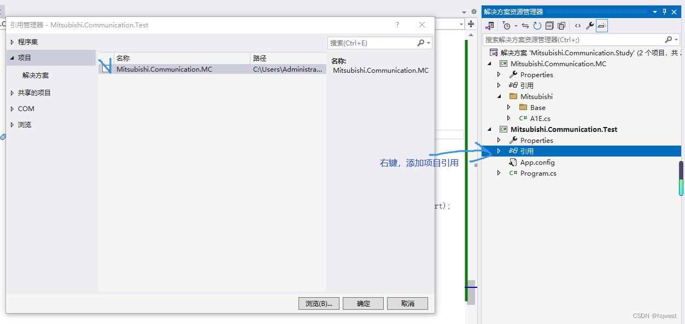Cancel the dialog with 取消

click(x=407, y=303)
